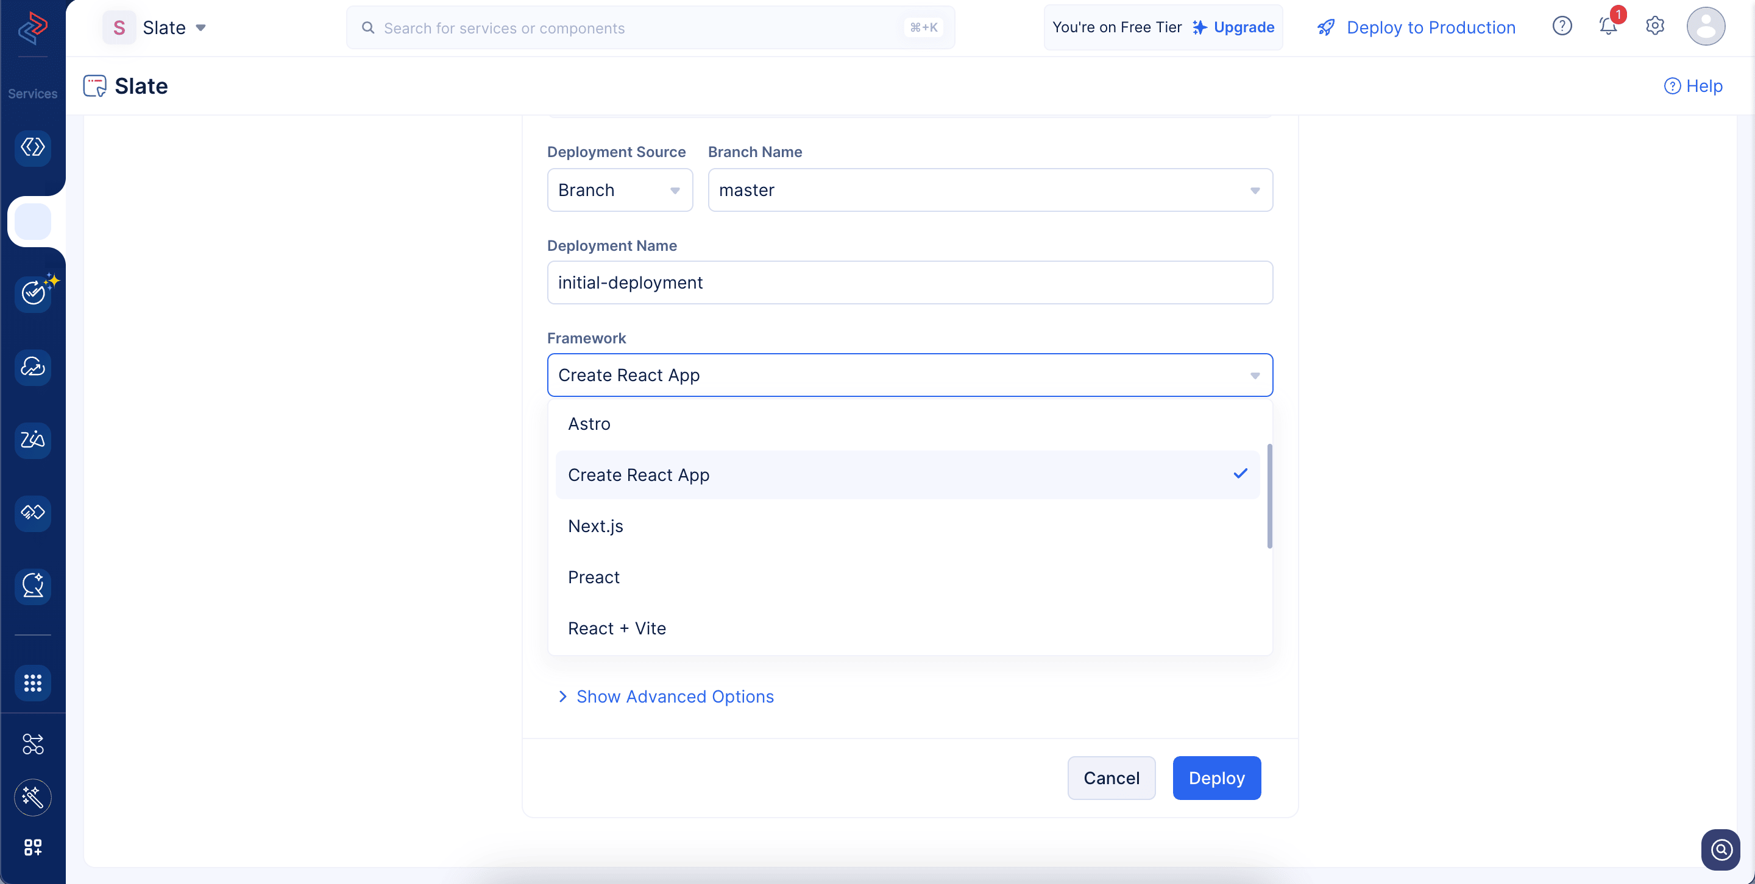Open the handshake-style integration service icon
Screen dimensions: 1755x884
pos(33,513)
